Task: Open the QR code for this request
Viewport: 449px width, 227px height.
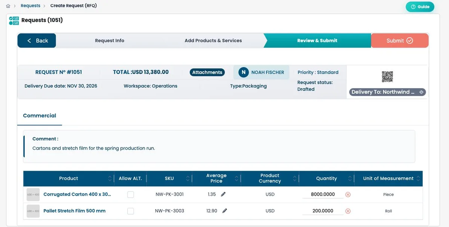Action: tap(387, 77)
